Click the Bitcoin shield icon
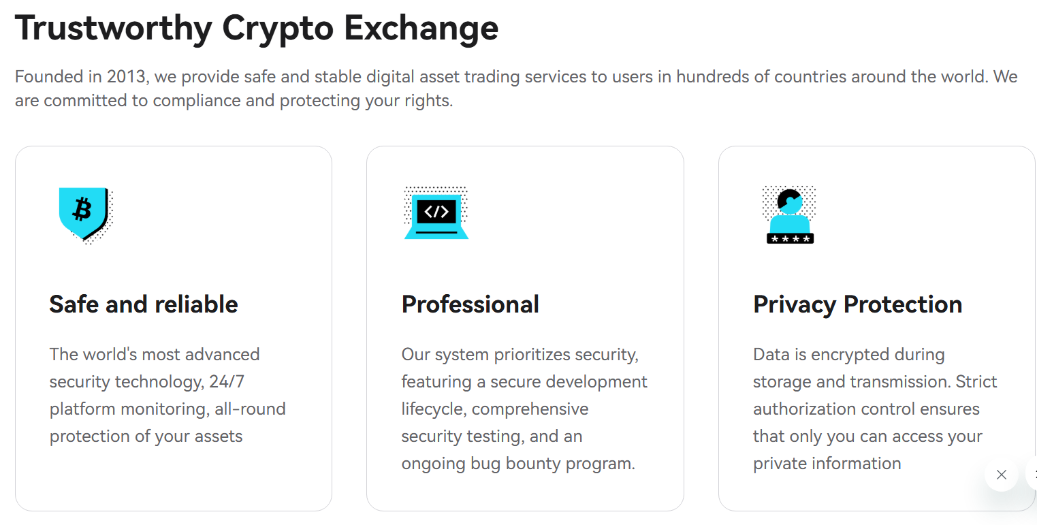Image resolution: width=1037 pixels, height=525 pixels. (84, 214)
